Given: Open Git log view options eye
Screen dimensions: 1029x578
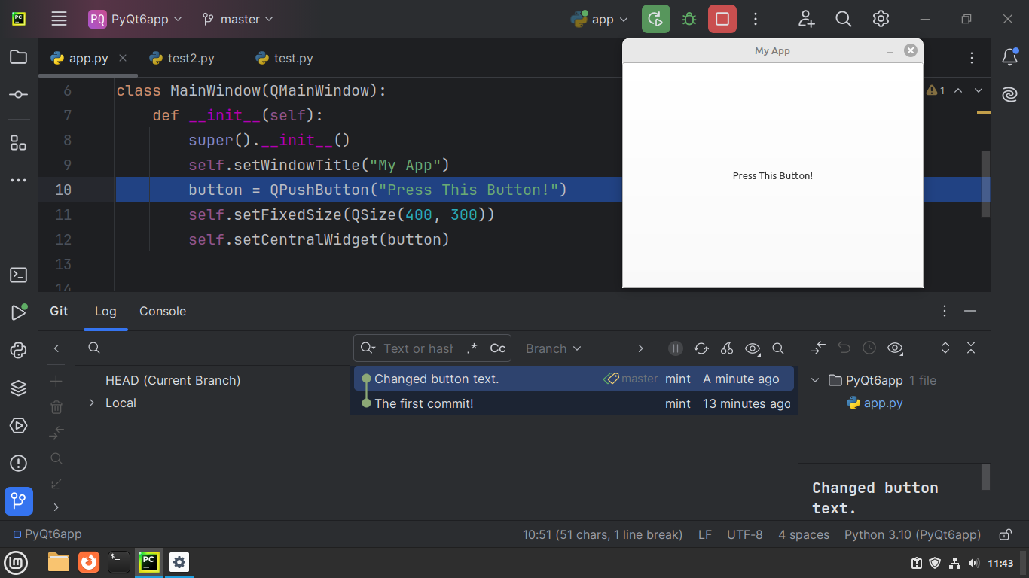Looking at the screenshot, I should (753, 348).
